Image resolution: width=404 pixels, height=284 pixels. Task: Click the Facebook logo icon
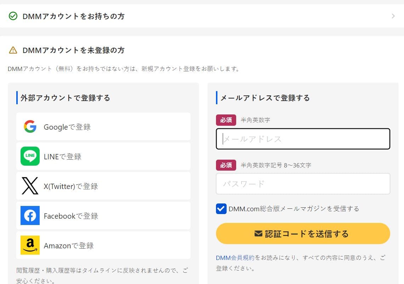click(x=30, y=215)
